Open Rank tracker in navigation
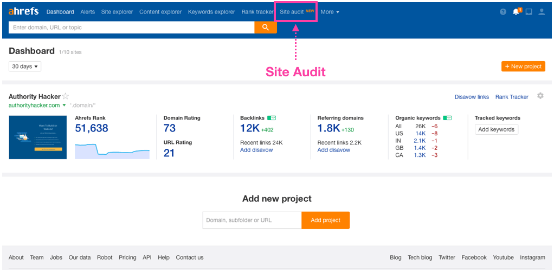 coord(257,11)
